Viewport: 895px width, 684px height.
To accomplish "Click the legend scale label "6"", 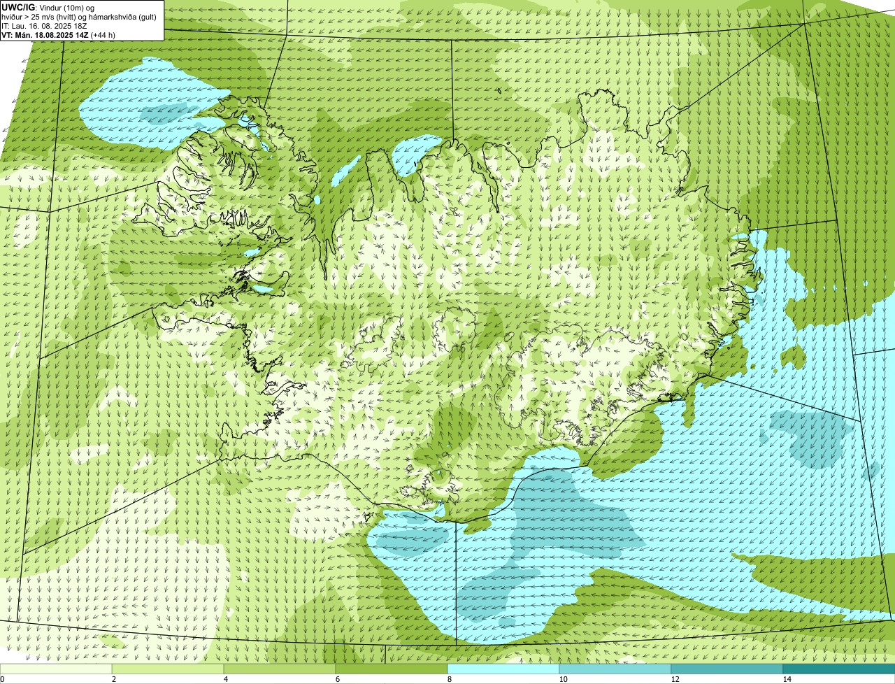I will (x=337, y=679).
